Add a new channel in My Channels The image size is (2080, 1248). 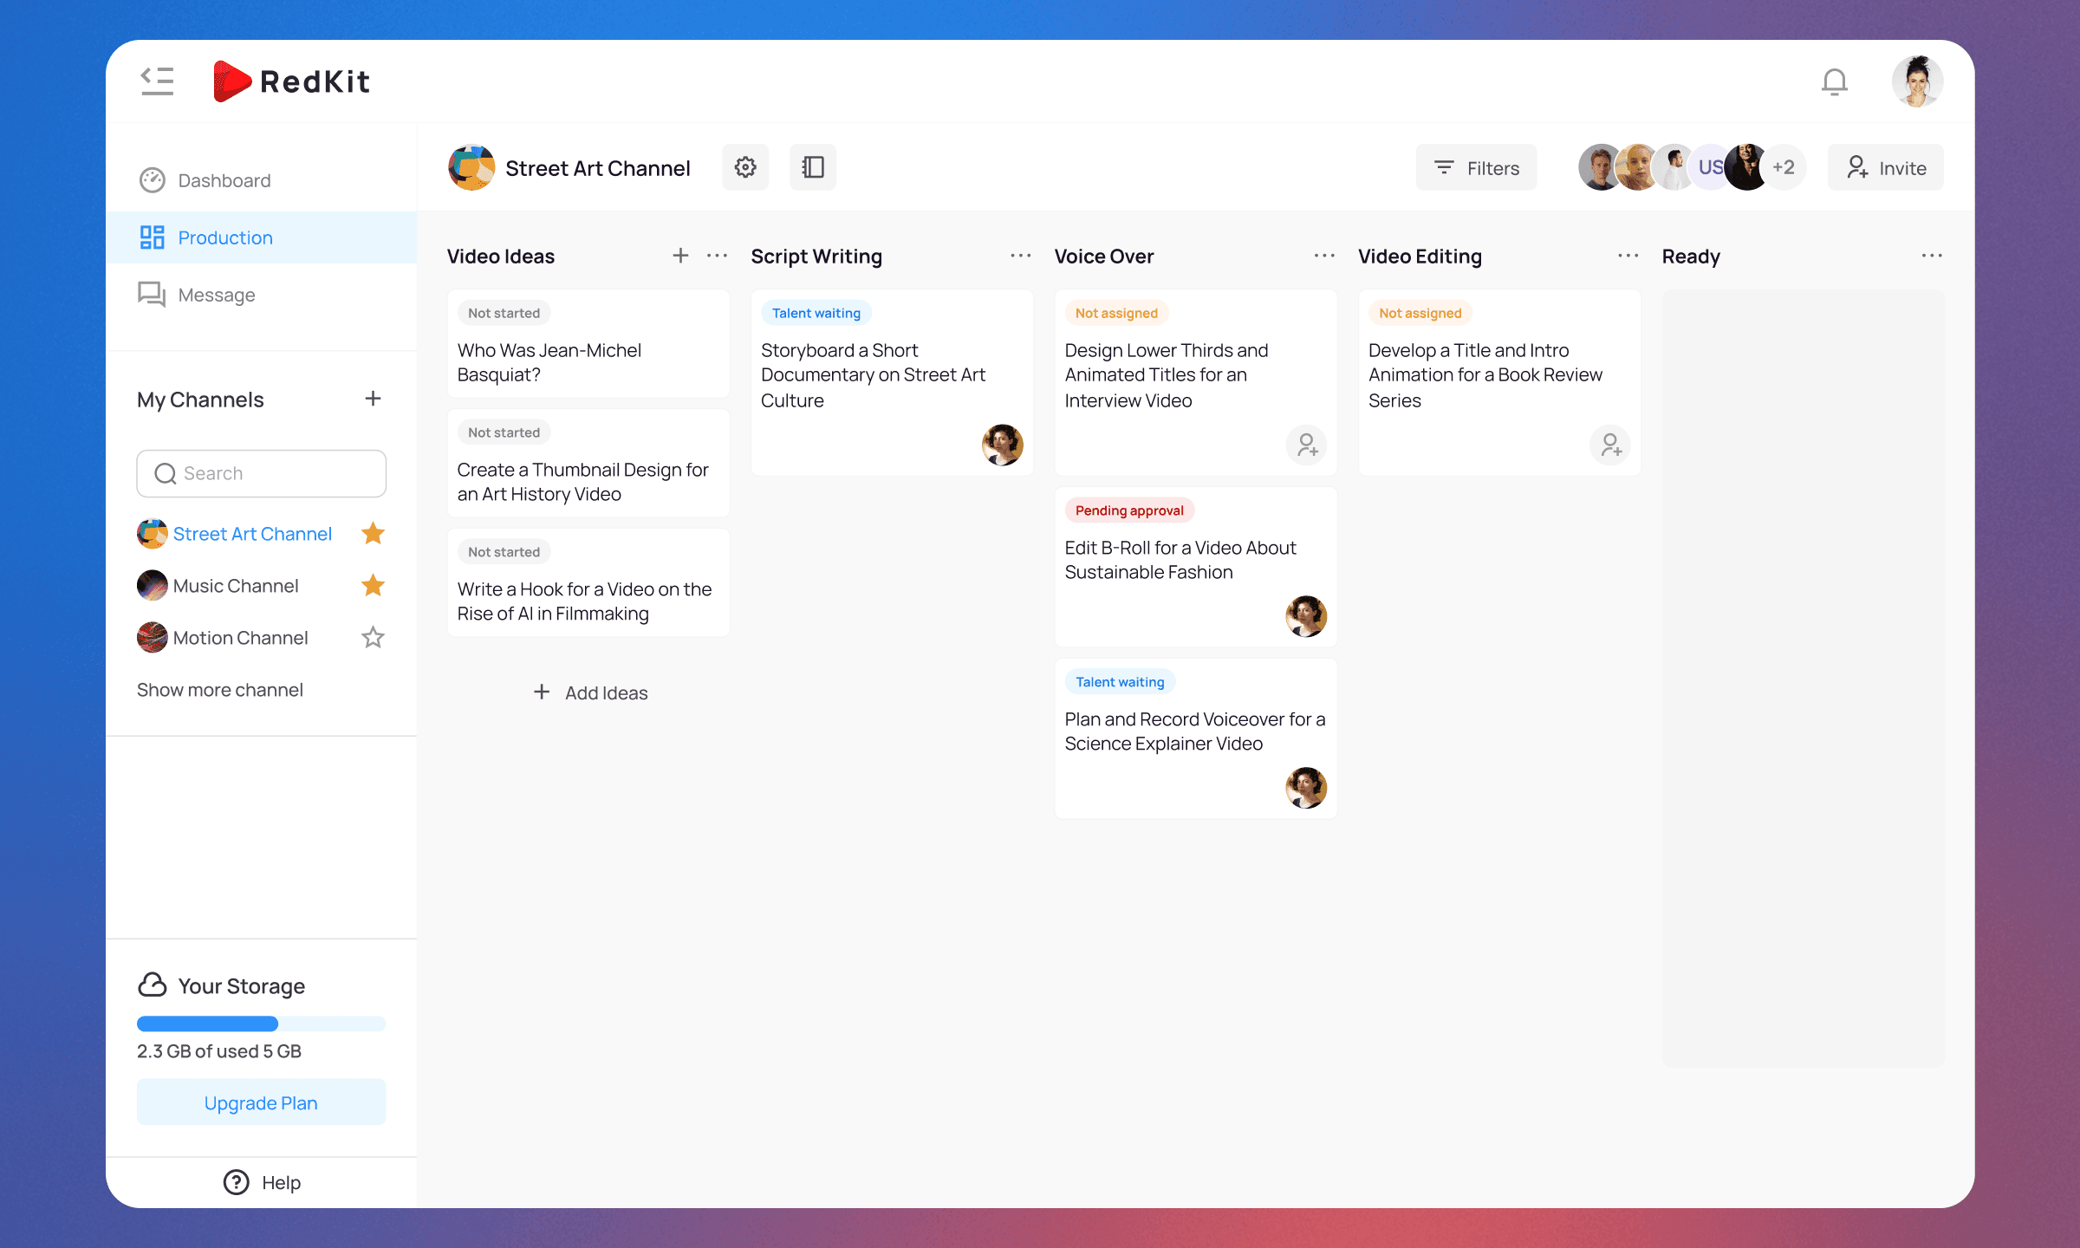coord(373,399)
